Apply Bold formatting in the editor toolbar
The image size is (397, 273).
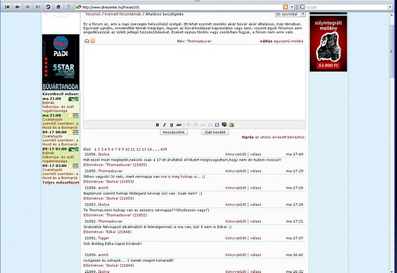coord(157,125)
